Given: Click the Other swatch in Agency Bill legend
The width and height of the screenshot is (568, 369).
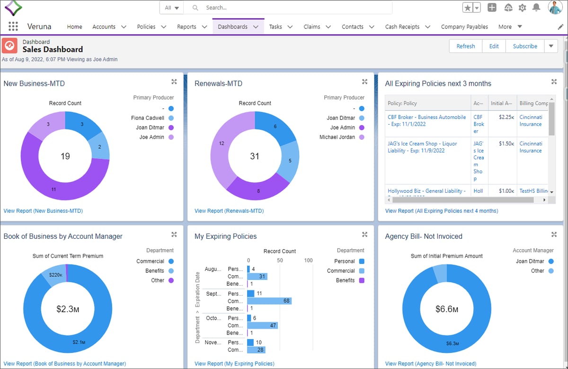Looking at the screenshot, I should 551,270.
